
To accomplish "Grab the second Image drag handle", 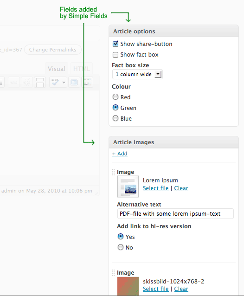I will (113, 273).
